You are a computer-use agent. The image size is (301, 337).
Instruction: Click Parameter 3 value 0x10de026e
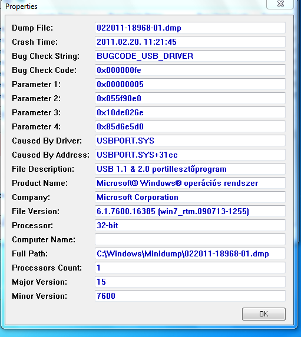[190, 112]
